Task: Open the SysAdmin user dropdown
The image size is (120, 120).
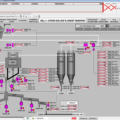Action: 35,118
